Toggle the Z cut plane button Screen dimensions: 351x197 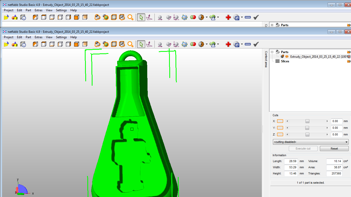click(280, 134)
